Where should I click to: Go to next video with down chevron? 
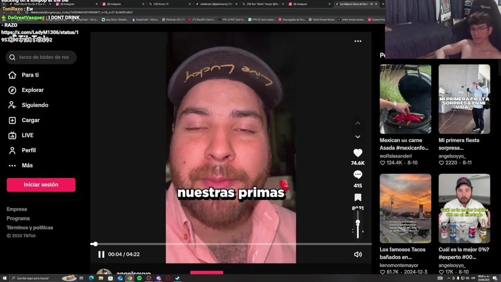coord(358,137)
